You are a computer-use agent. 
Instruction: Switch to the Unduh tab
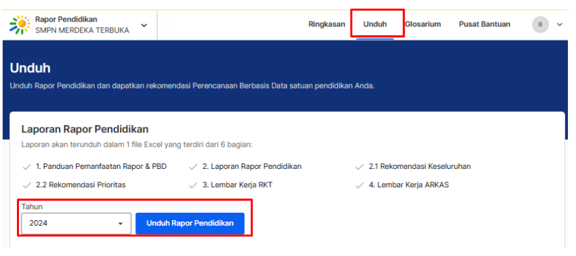click(x=375, y=24)
